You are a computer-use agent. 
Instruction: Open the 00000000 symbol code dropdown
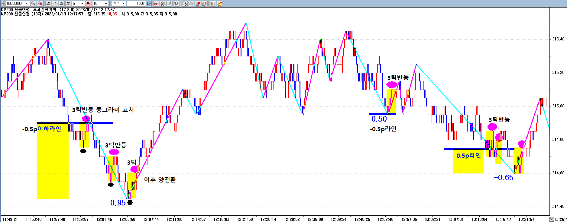27,4
